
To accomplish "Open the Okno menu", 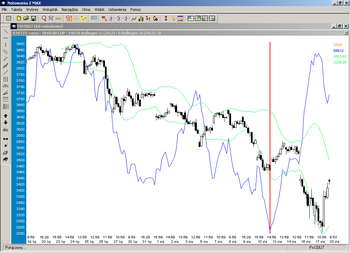I will click(86, 10).
